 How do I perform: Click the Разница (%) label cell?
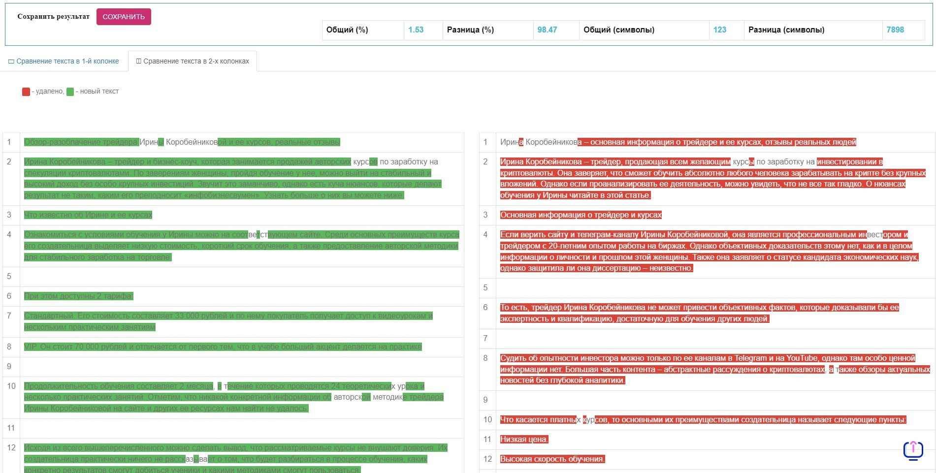tap(488, 30)
